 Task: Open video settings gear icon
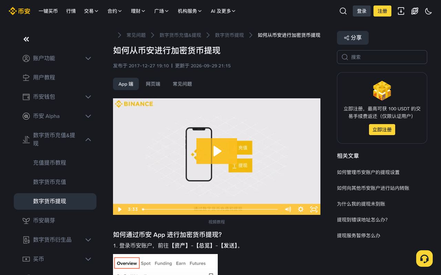coord(301,209)
